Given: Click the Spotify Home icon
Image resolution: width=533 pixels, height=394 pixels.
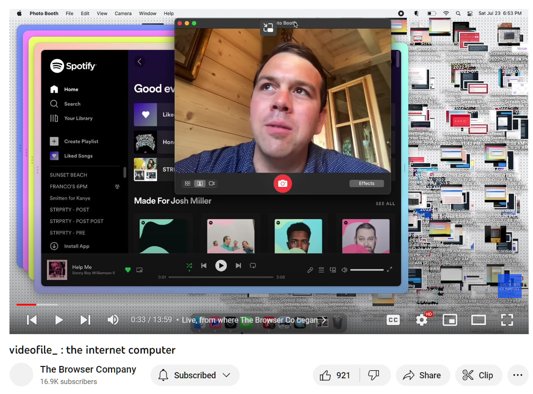Looking at the screenshot, I should 54,89.
